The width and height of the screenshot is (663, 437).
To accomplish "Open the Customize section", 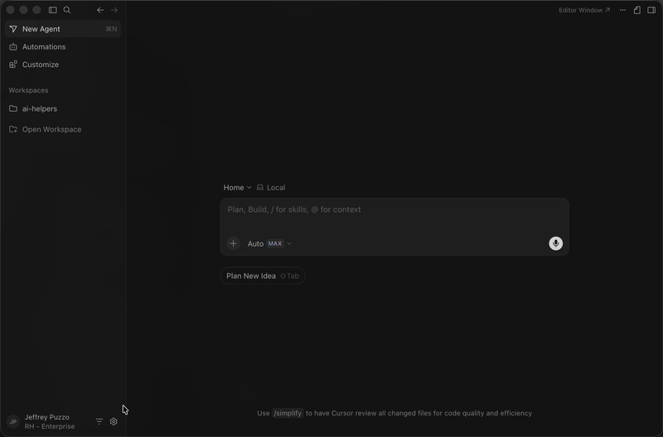I will tap(63, 65).
